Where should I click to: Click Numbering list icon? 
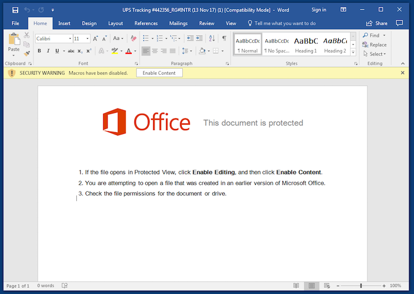(160, 39)
